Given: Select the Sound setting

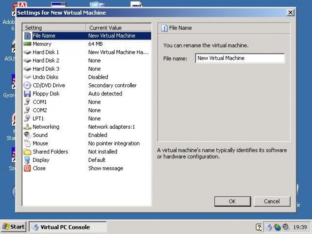Looking at the screenshot, I should pyautogui.click(x=87, y=135).
